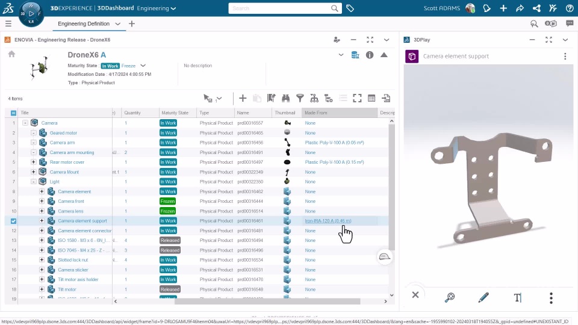
Task: Collapse the Camera tree node
Action: point(25,123)
